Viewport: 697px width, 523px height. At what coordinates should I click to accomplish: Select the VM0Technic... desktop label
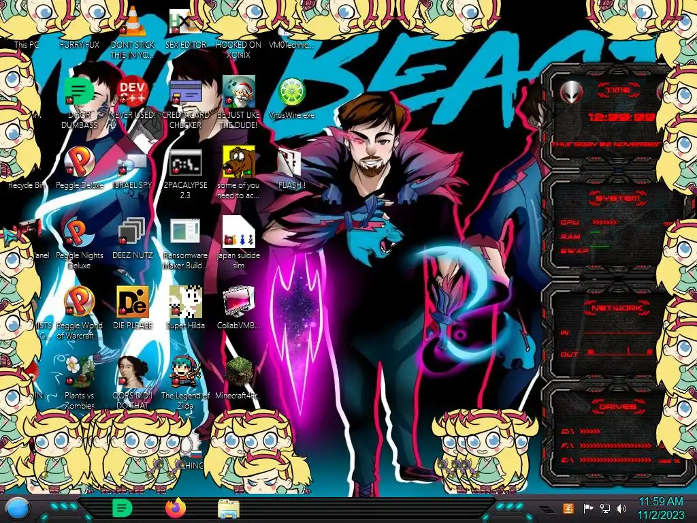coord(291,44)
